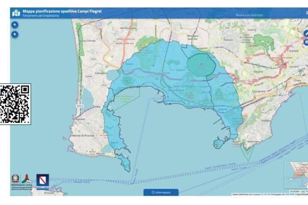308x205 pixels.
Task: Select the dark green circular zone
Action: 201,65
